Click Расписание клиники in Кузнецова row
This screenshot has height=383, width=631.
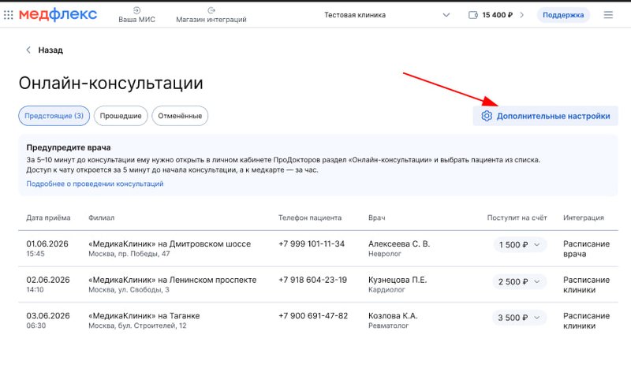coord(586,284)
